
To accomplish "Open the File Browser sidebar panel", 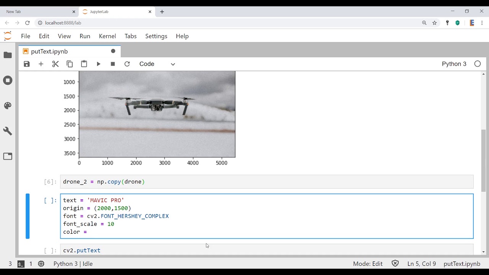I will [x=8, y=55].
